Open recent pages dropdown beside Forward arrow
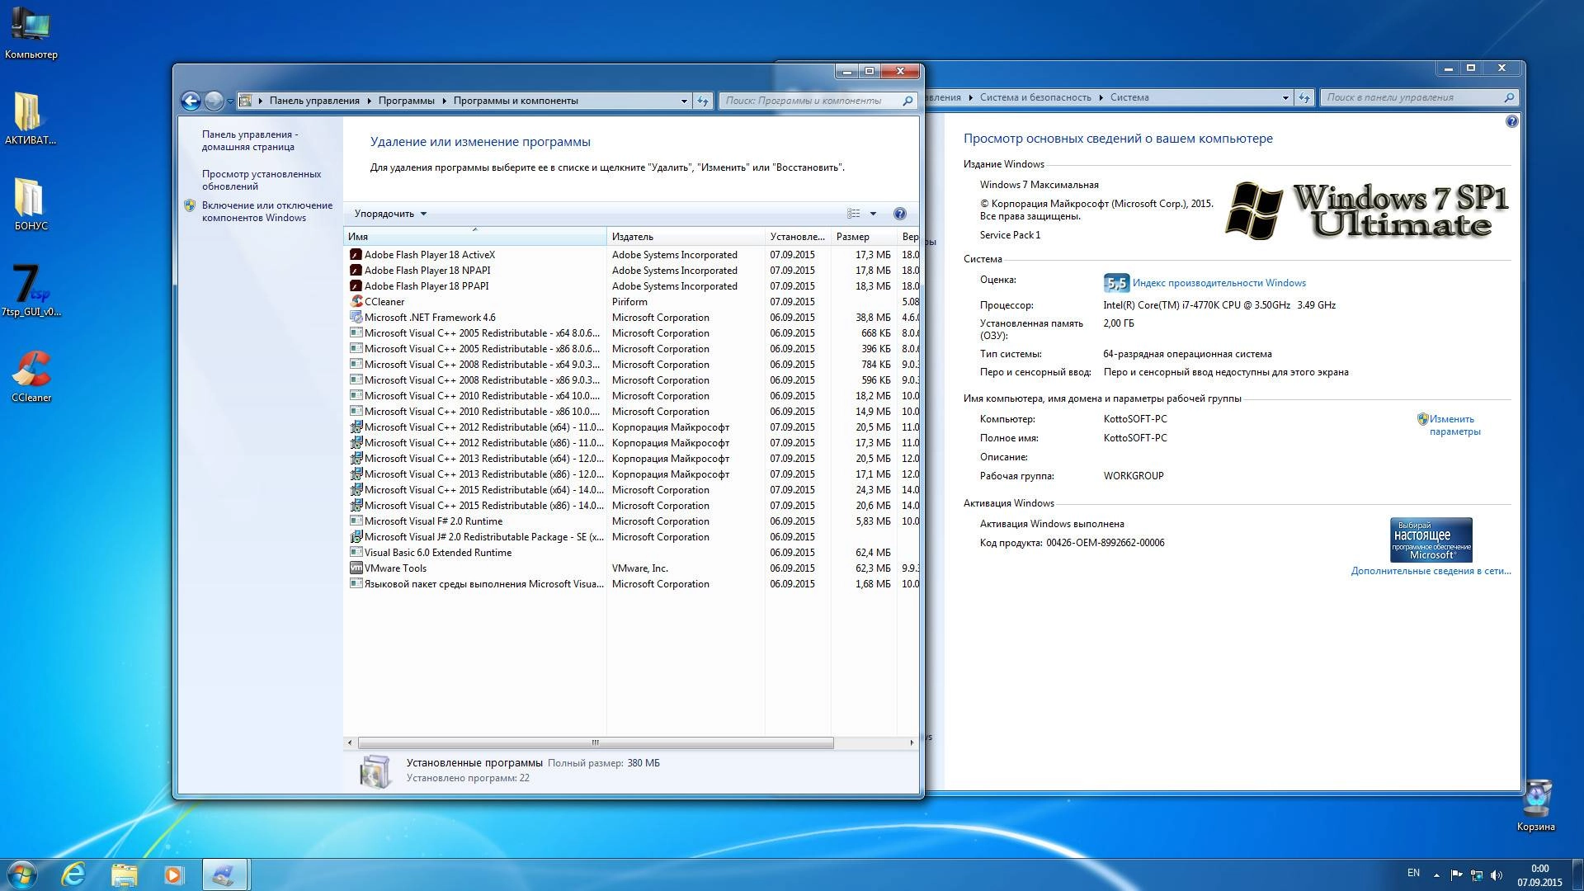Image resolution: width=1584 pixels, height=891 pixels. point(230,101)
